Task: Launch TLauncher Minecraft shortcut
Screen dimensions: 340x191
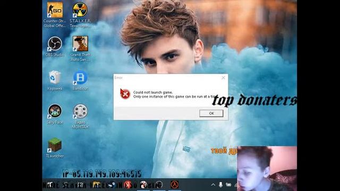Action: pyautogui.click(x=55, y=147)
